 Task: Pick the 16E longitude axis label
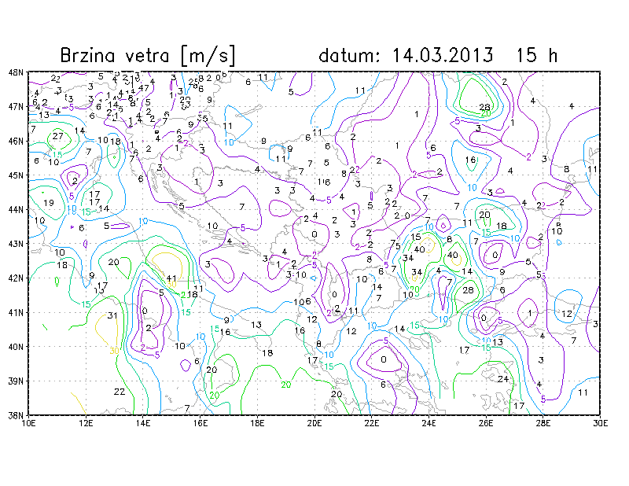[200, 423]
